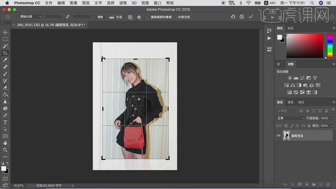Select the Move tool
Image resolution: width=336 pixels, height=189 pixels.
click(5, 32)
